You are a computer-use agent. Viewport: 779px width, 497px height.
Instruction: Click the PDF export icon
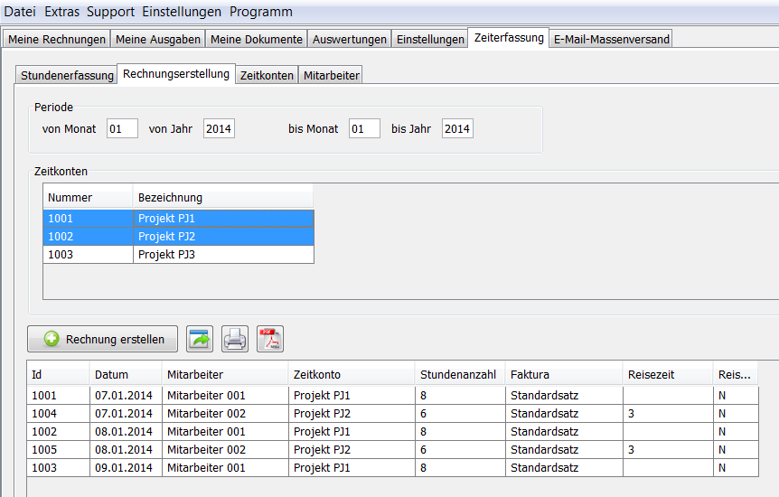(270, 339)
